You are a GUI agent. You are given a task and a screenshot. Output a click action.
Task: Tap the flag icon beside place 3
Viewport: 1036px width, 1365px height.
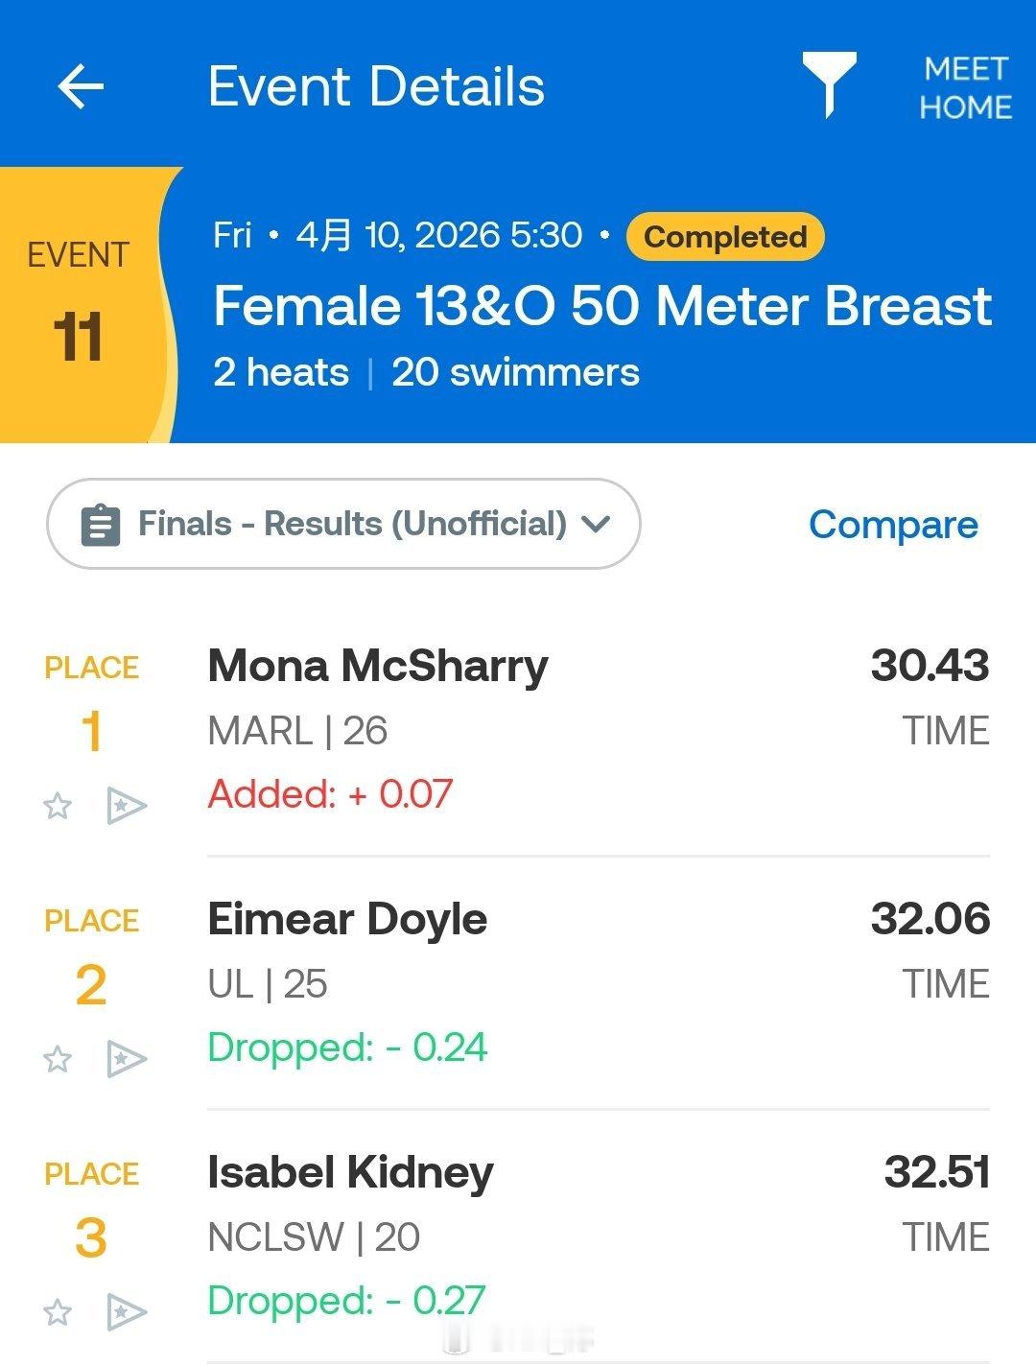[126, 1312]
